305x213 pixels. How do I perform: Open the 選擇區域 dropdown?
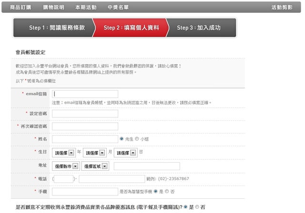(x=95, y=166)
